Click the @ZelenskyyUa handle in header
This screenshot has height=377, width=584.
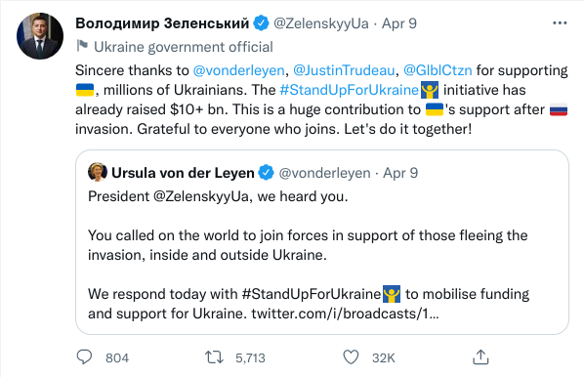321,23
